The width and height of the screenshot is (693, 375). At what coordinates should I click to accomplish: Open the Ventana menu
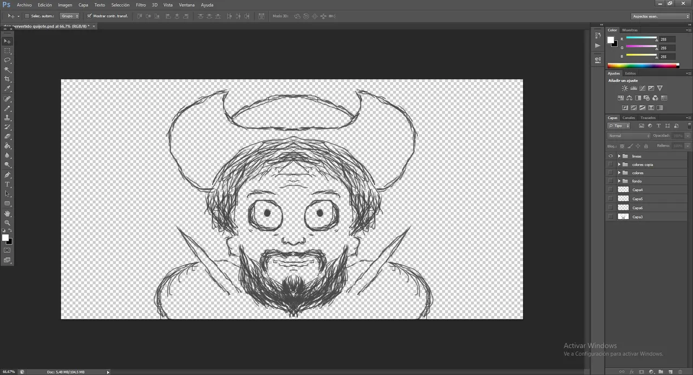[x=186, y=5]
